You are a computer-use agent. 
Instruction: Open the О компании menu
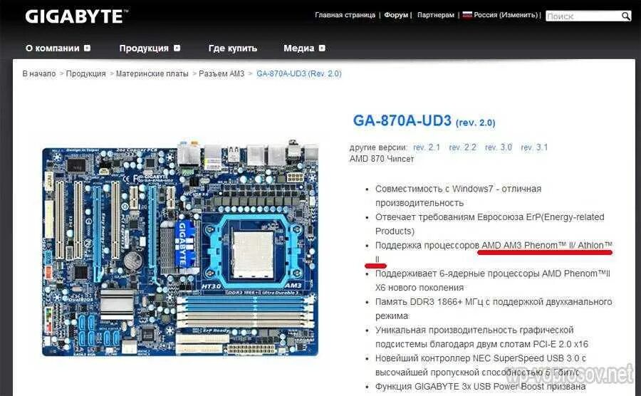(52, 48)
